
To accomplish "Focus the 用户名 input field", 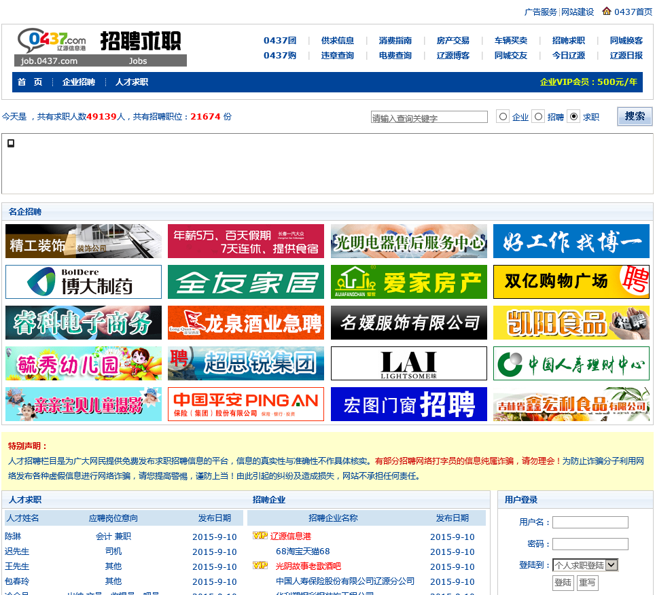I will [x=590, y=522].
